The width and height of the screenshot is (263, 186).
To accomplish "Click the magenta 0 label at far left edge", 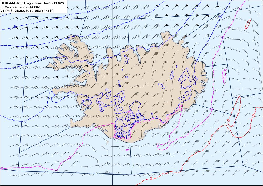I will click(2, 168).
